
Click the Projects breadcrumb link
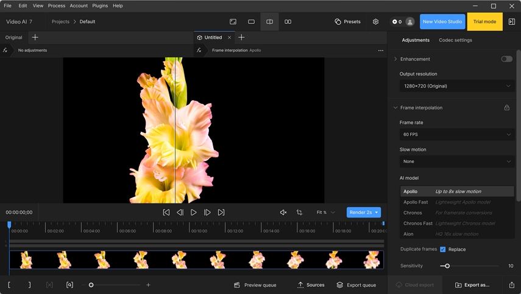60,21
